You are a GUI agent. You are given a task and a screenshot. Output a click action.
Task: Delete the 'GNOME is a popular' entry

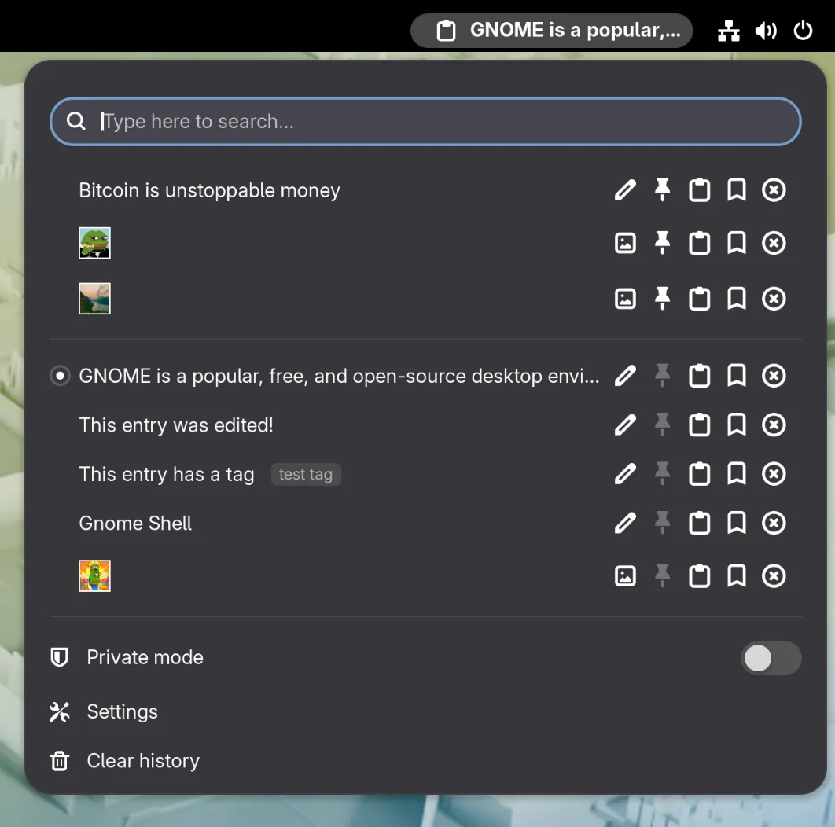774,376
